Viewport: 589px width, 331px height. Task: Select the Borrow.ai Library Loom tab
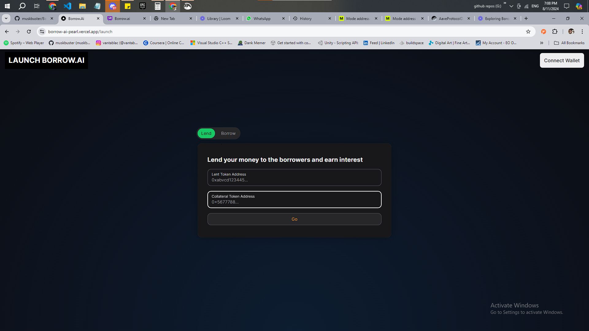(x=218, y=19)
